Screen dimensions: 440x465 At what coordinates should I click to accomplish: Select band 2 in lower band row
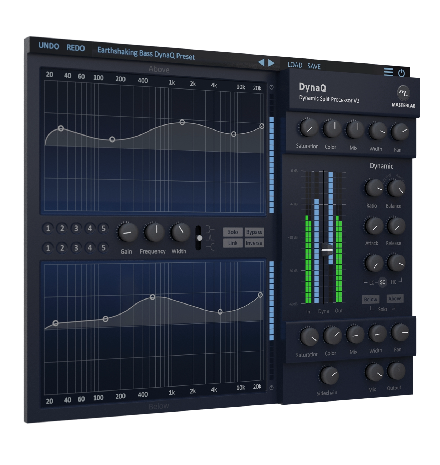point(62,248)
